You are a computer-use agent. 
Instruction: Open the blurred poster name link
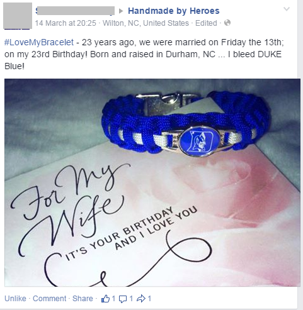pos(75,11)
